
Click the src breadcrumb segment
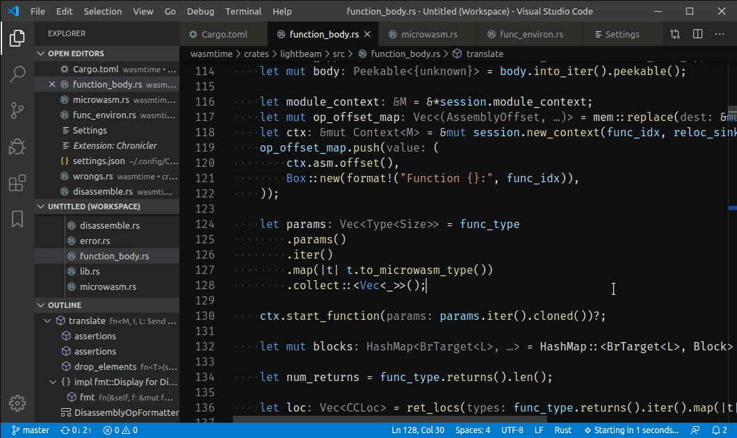(x=339, y=54)
